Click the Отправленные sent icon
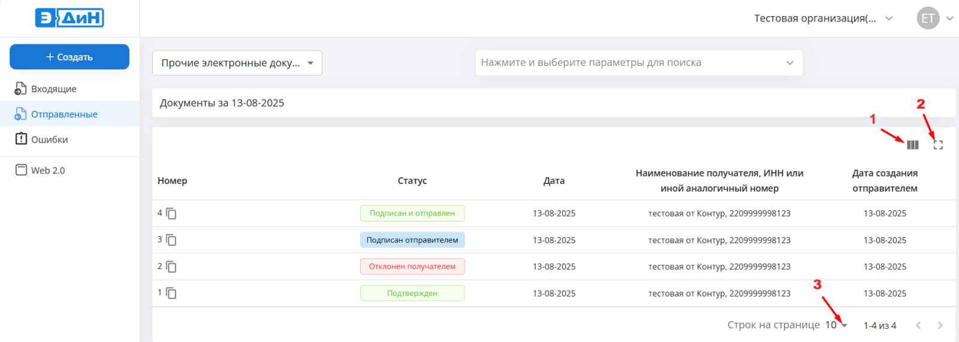The width and height of the screenshot is (959, 342). 20,114
